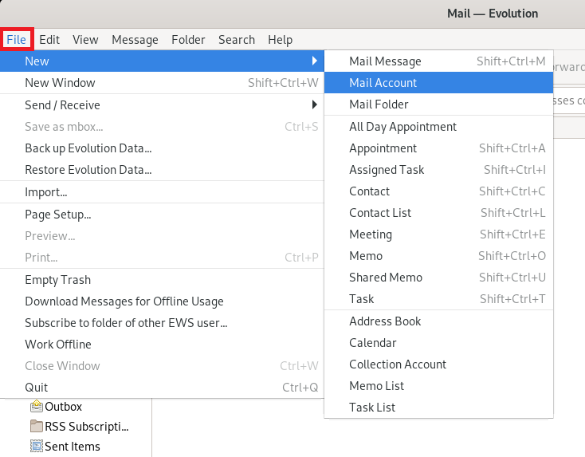Viewport: 585px width, 457px height.
Task: Toggle Work Offline mode
Action: coord(58,345)
